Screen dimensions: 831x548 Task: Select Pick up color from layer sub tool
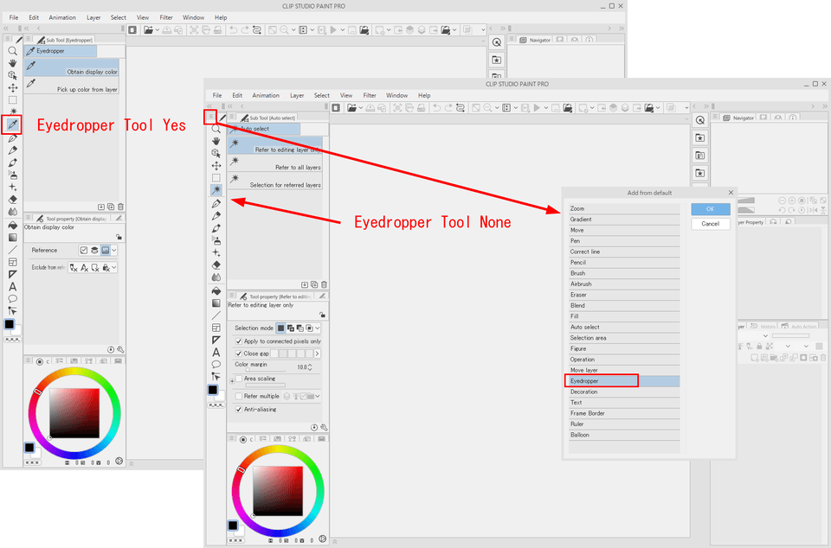click(x=72, y=86)
